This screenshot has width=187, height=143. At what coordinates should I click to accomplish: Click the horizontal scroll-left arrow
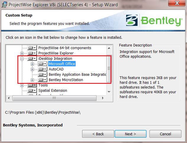pos(9,98)
